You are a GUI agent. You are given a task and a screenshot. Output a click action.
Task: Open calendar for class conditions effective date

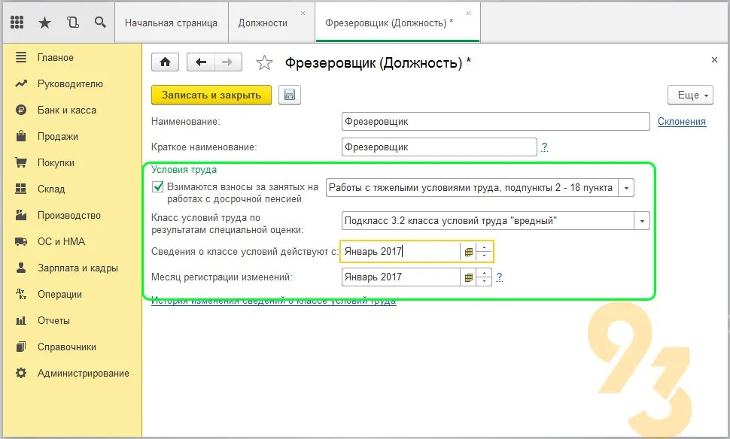click(468, 252)
